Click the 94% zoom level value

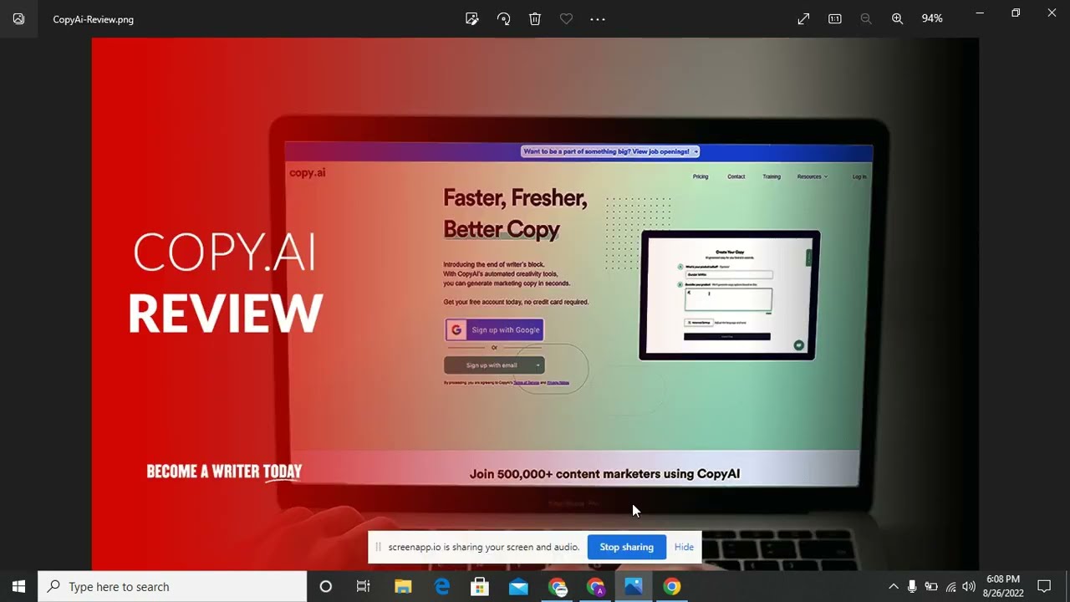click(x=932, y=18)
